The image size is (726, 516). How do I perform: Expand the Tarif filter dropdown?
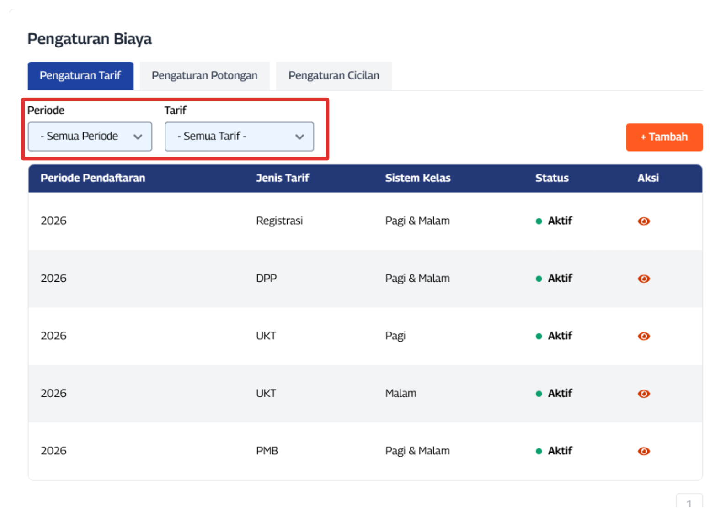point(239,137)
